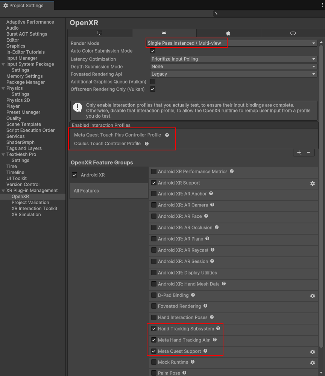Image resolution: width=325 pixels, height=376 pixels.
Task: Open Meta Quest Support settings gear
Action: pos(312,352)
